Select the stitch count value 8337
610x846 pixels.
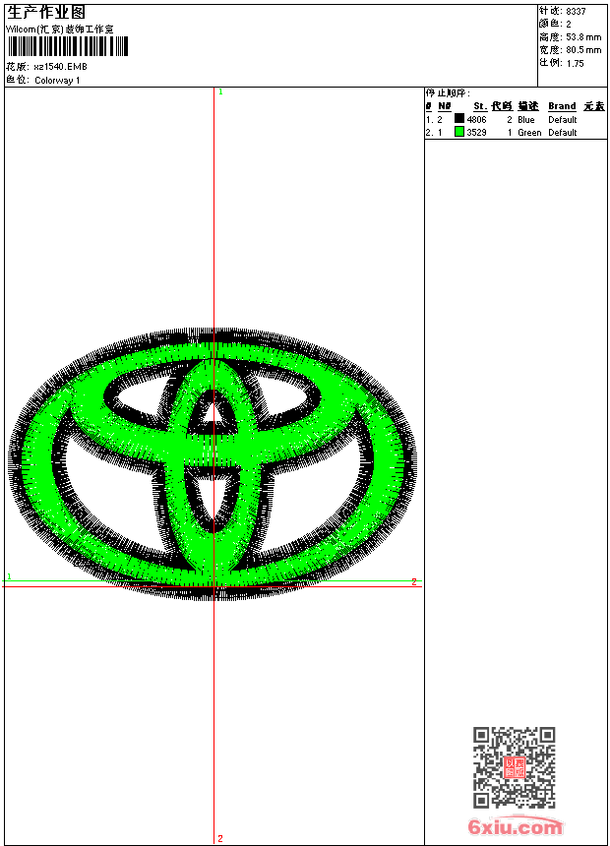[x=576, y=12]
